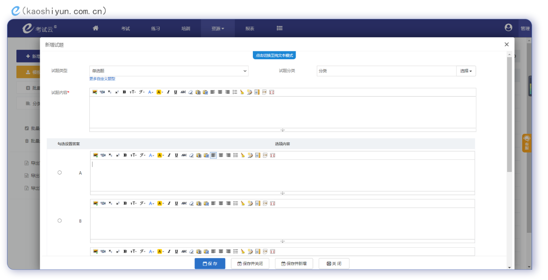The width and height of the screenshot is (548, 280).
Task: Open highlight color picker in option A's toolbar
Action: click(x=160, y=155)
